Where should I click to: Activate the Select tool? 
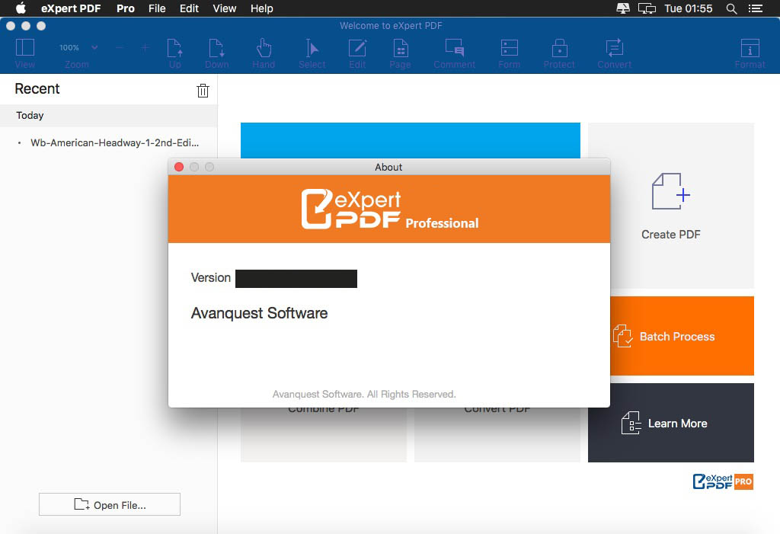pos(312,48)
